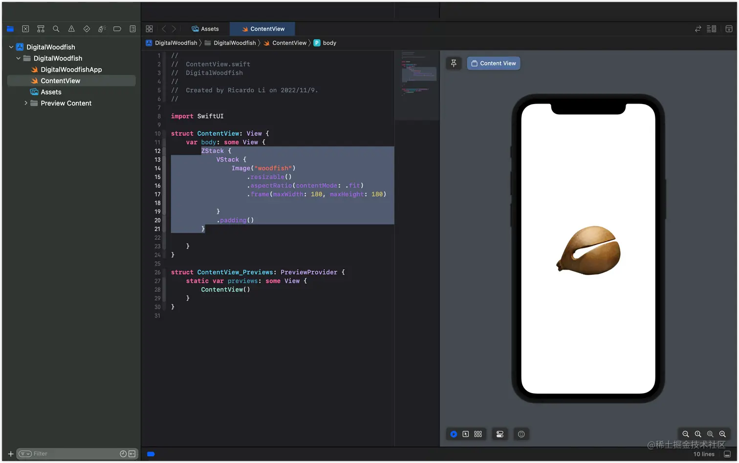
Task: Collapse the DigitalWoodfish group folder
Action: tap(19, 58)
